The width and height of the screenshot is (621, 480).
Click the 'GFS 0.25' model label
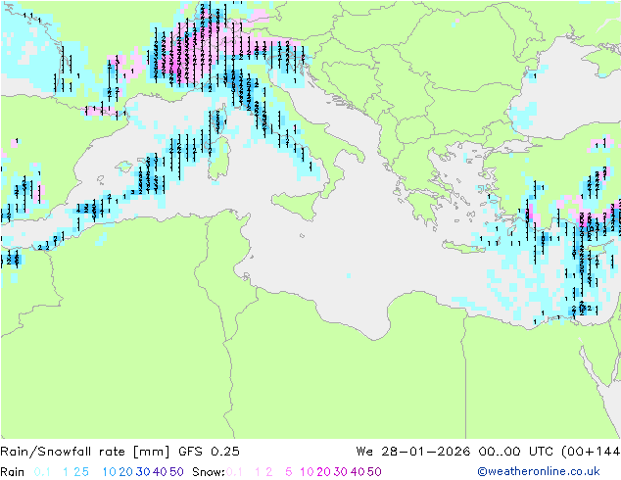[209, 452]
